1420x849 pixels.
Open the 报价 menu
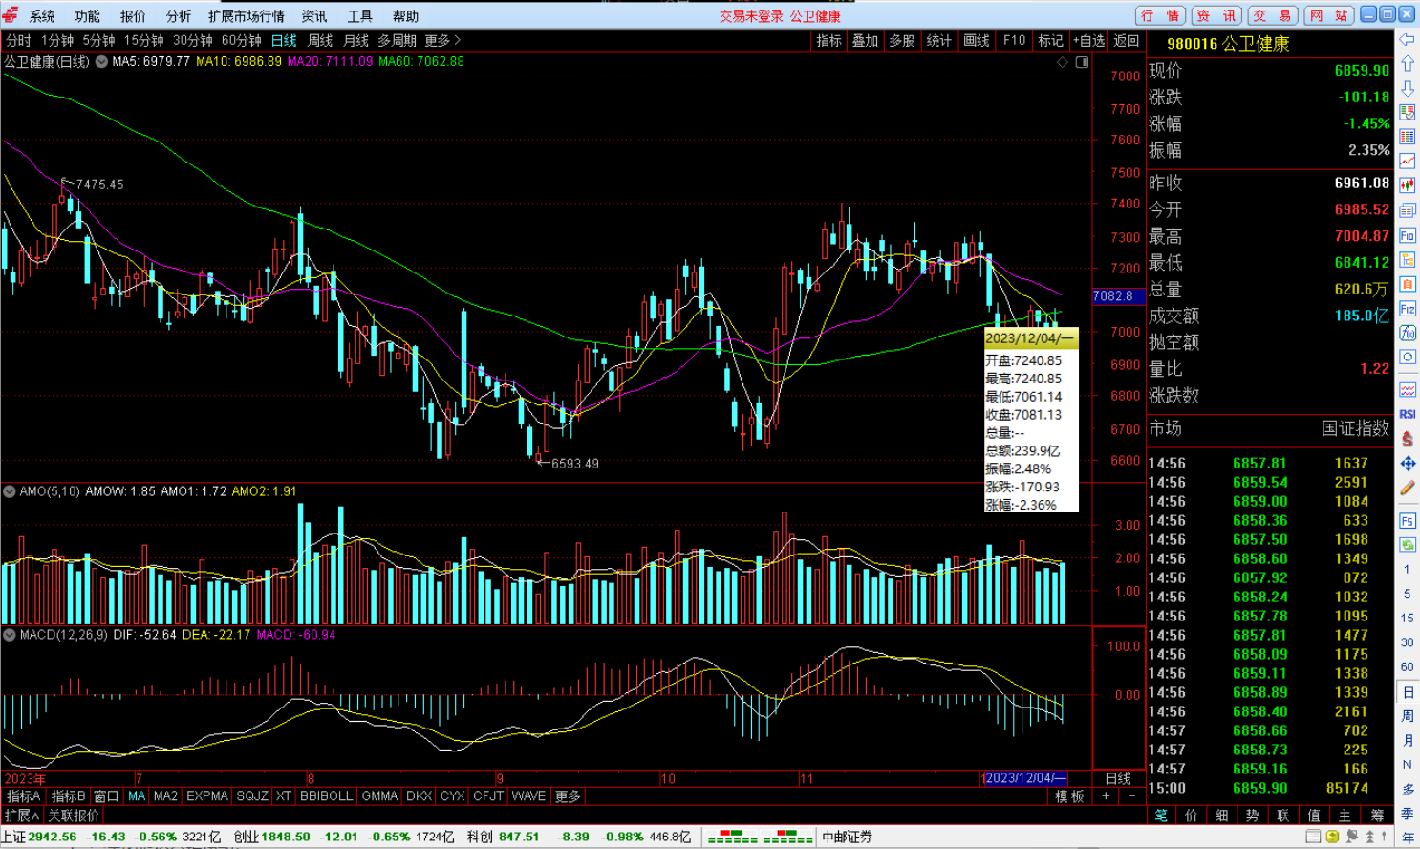133,16
